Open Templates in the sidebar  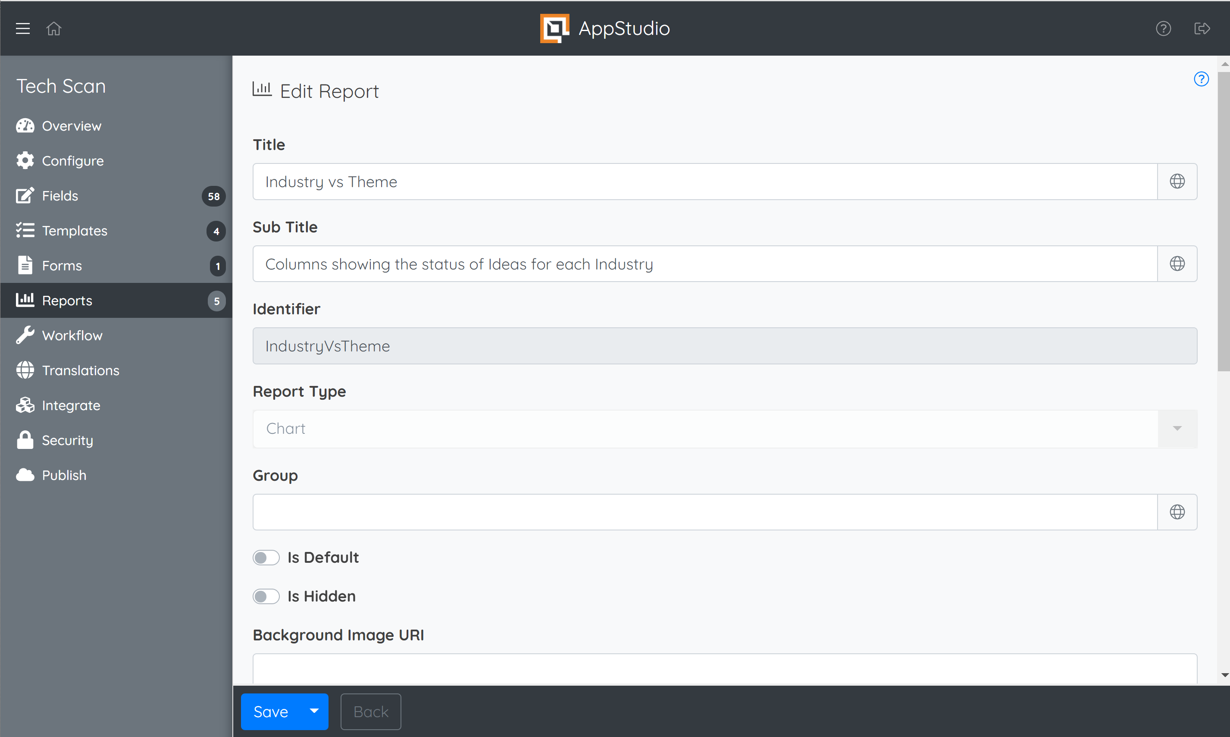(x=116, y=230)
